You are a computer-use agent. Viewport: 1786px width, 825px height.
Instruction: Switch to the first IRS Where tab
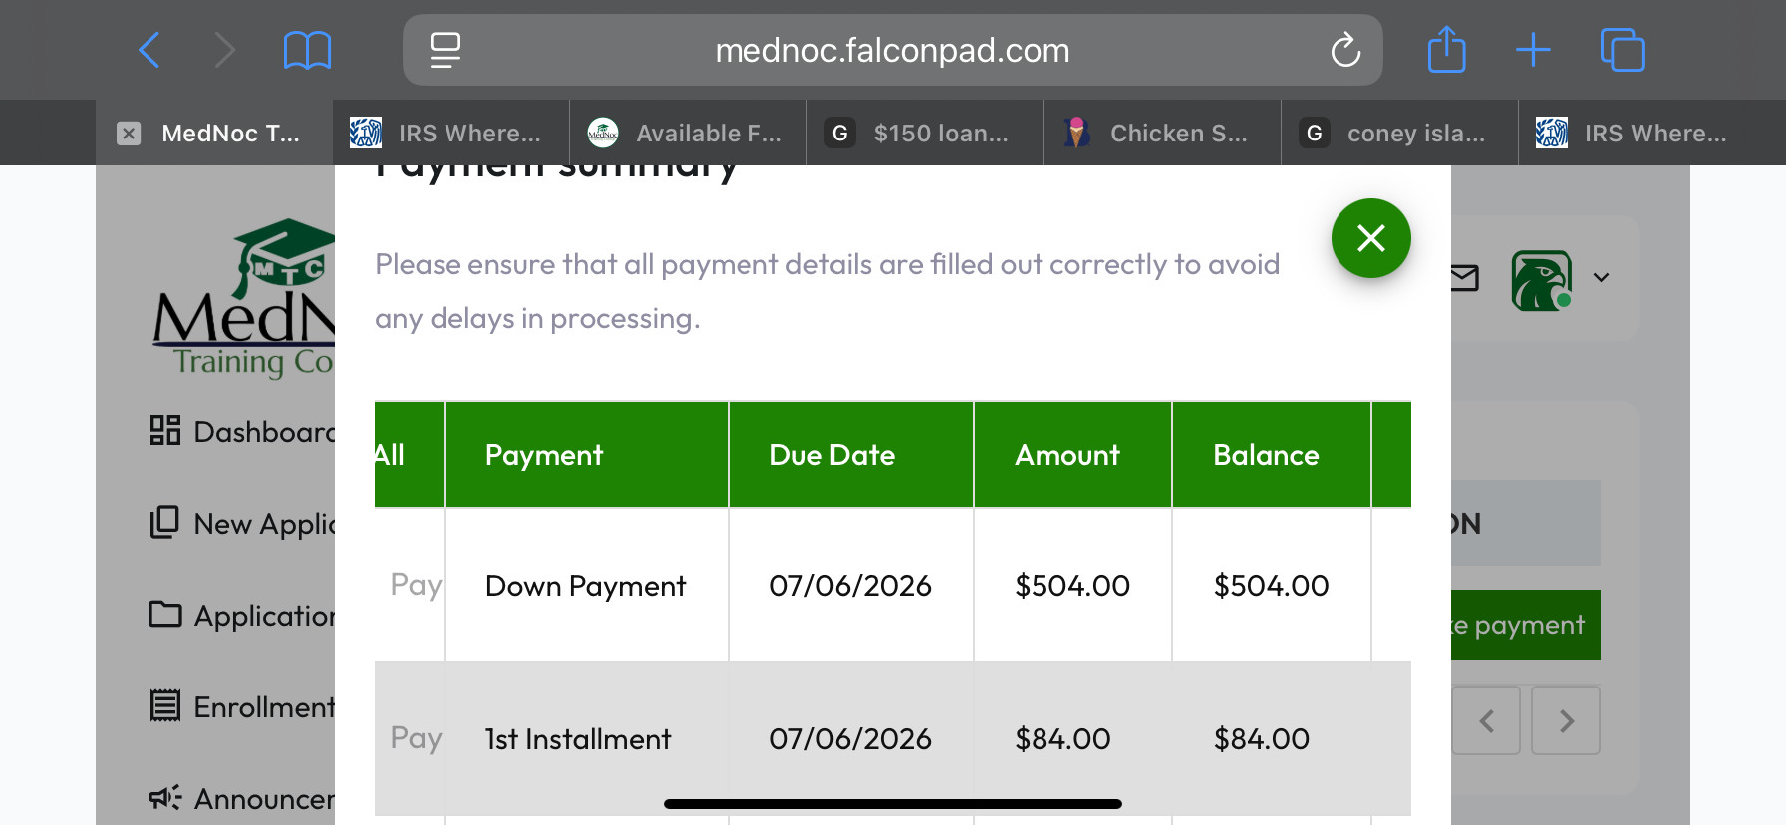(x=451, y=133)
